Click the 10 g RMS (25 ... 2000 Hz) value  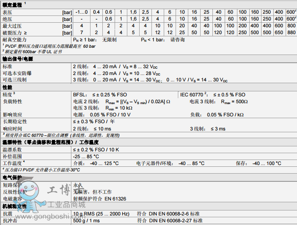point(101,214)
